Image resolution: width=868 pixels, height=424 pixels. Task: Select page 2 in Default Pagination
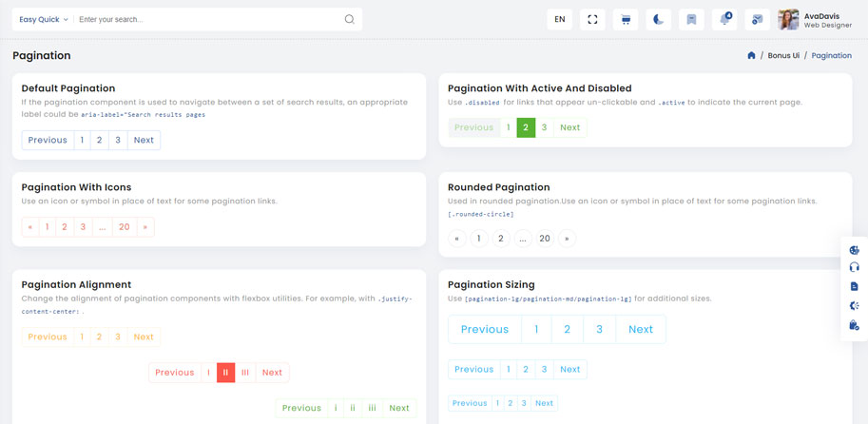[100, 140]
